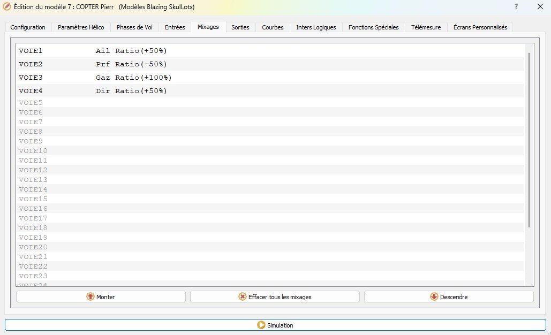
Task: Click the mixes list vertical scrollbar
Action: tap(529, 139)
